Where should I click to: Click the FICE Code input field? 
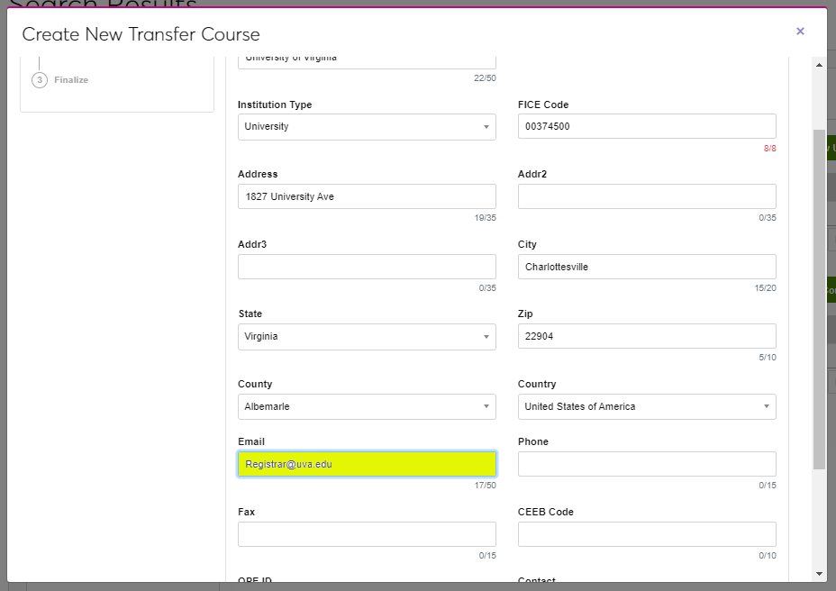point(647,126)
